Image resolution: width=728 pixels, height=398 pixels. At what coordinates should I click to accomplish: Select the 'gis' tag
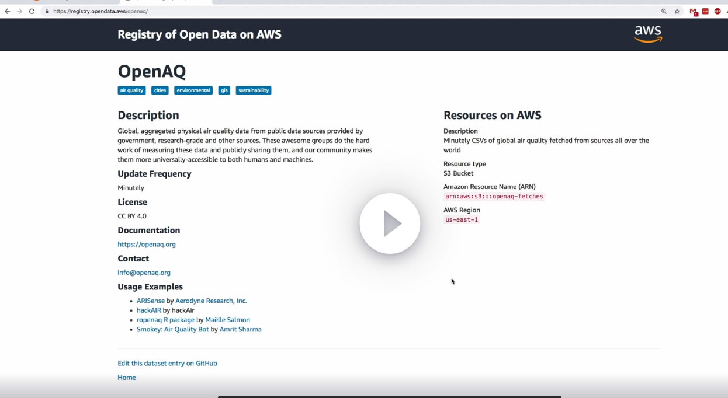[224, 90]
